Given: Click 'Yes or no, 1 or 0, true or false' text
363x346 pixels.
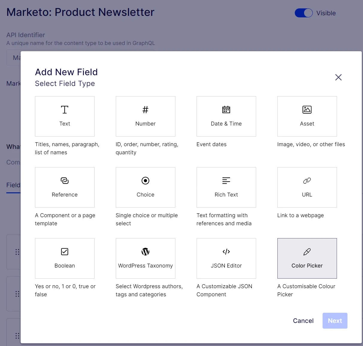Looking at the screenshot, I should click(x=65, y=290).
